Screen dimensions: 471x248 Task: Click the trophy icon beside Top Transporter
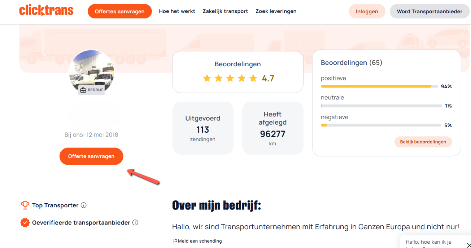tap(25, 205)
